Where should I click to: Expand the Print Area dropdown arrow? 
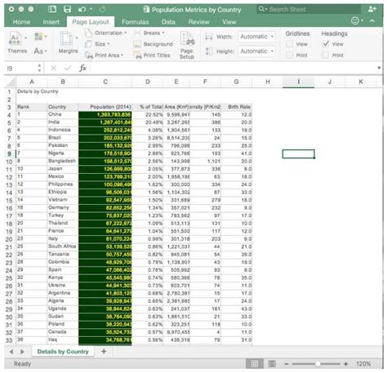point(122,56)
